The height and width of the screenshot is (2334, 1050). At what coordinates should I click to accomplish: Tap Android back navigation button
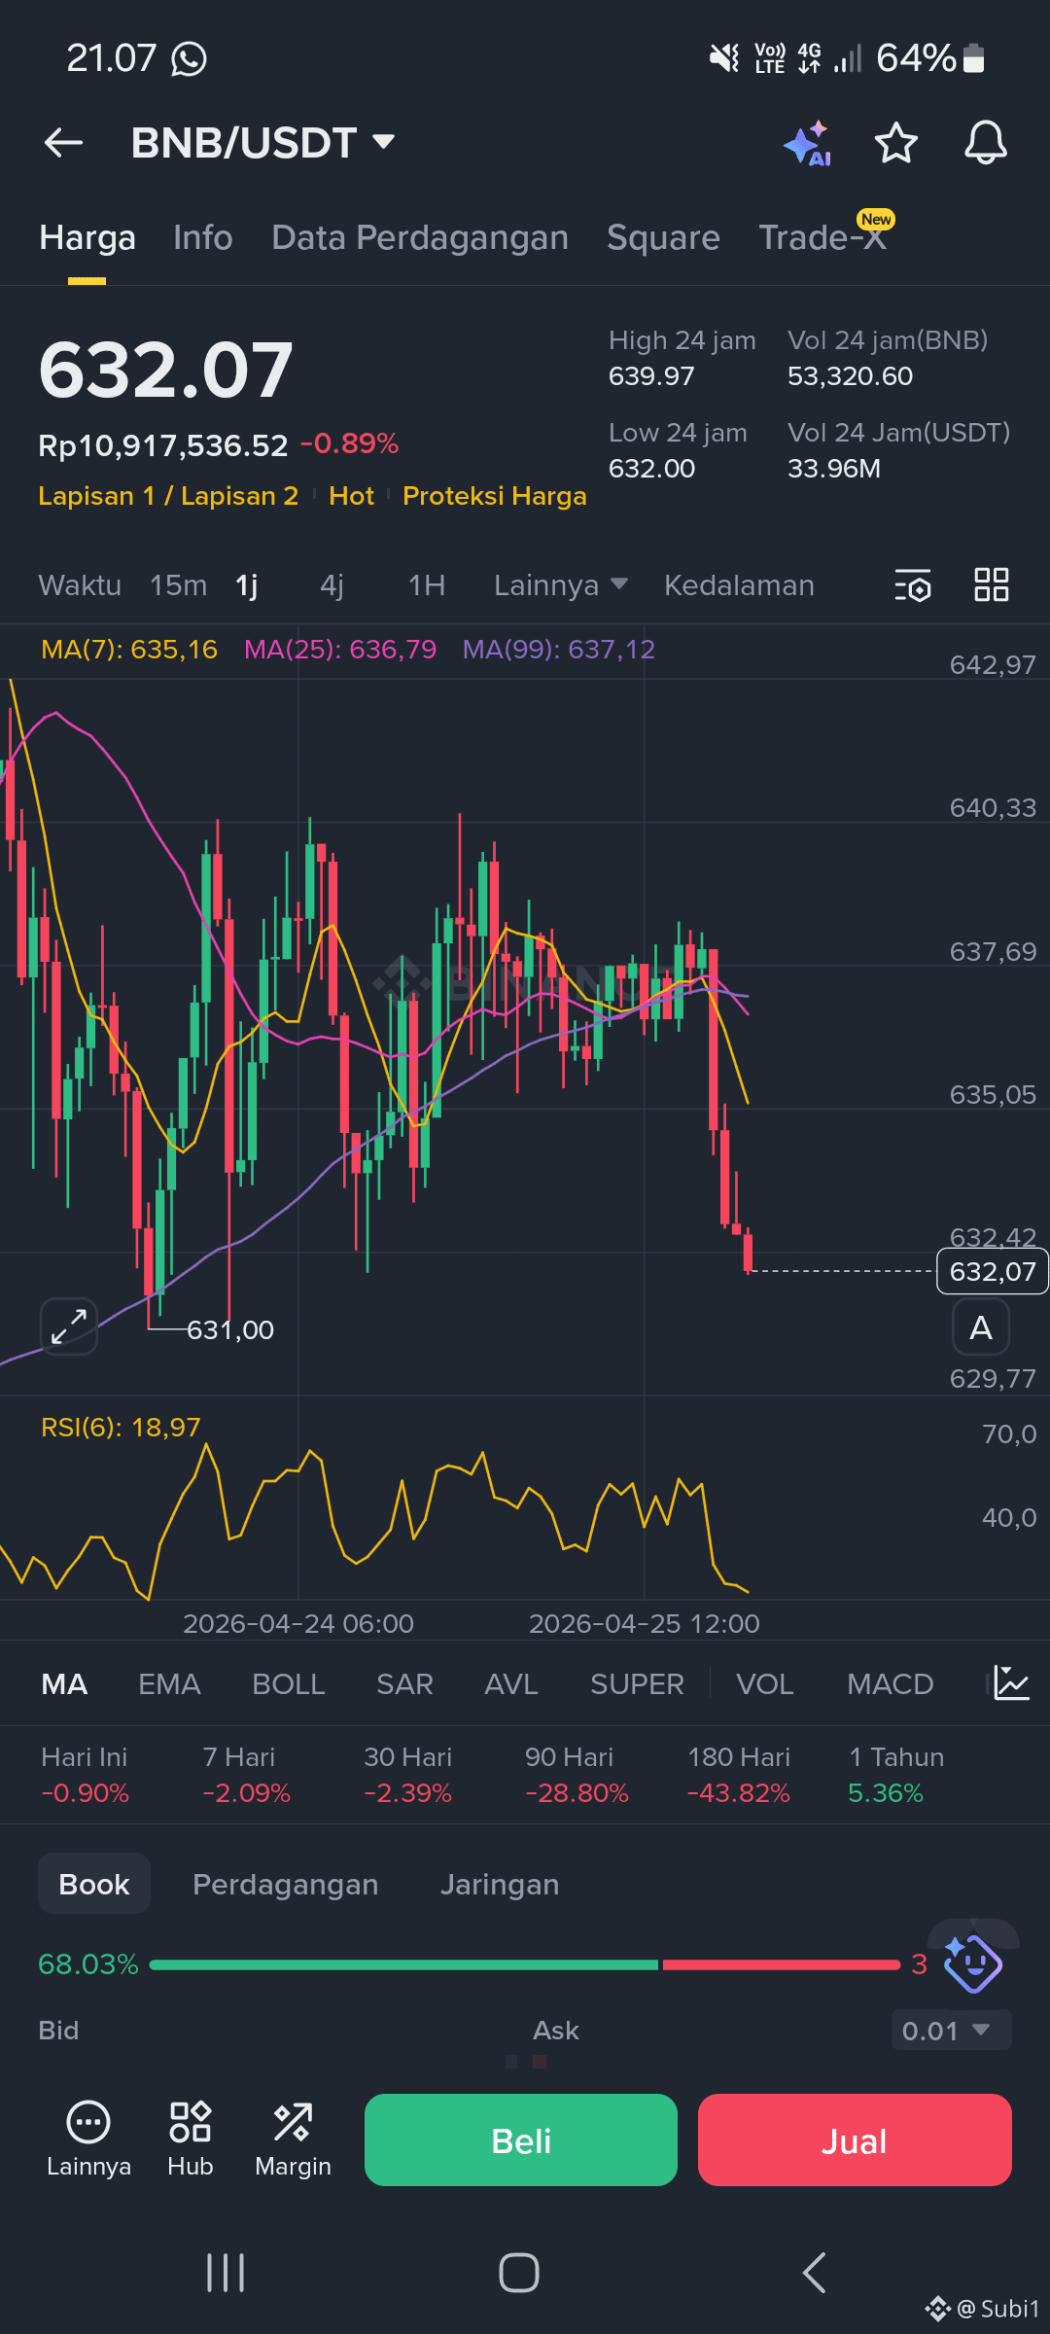pyautogui.click(x=815, y=2273)
